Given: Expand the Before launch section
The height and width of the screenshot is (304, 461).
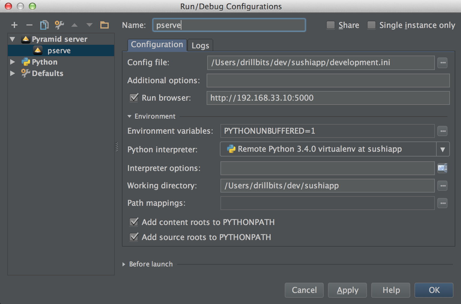Looking at the screenshot, I should pos(124,264).
